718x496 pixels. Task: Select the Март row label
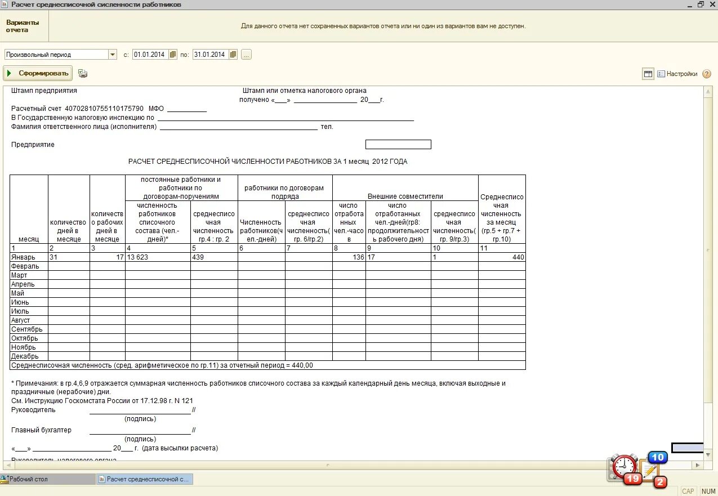tap(29, 275)
